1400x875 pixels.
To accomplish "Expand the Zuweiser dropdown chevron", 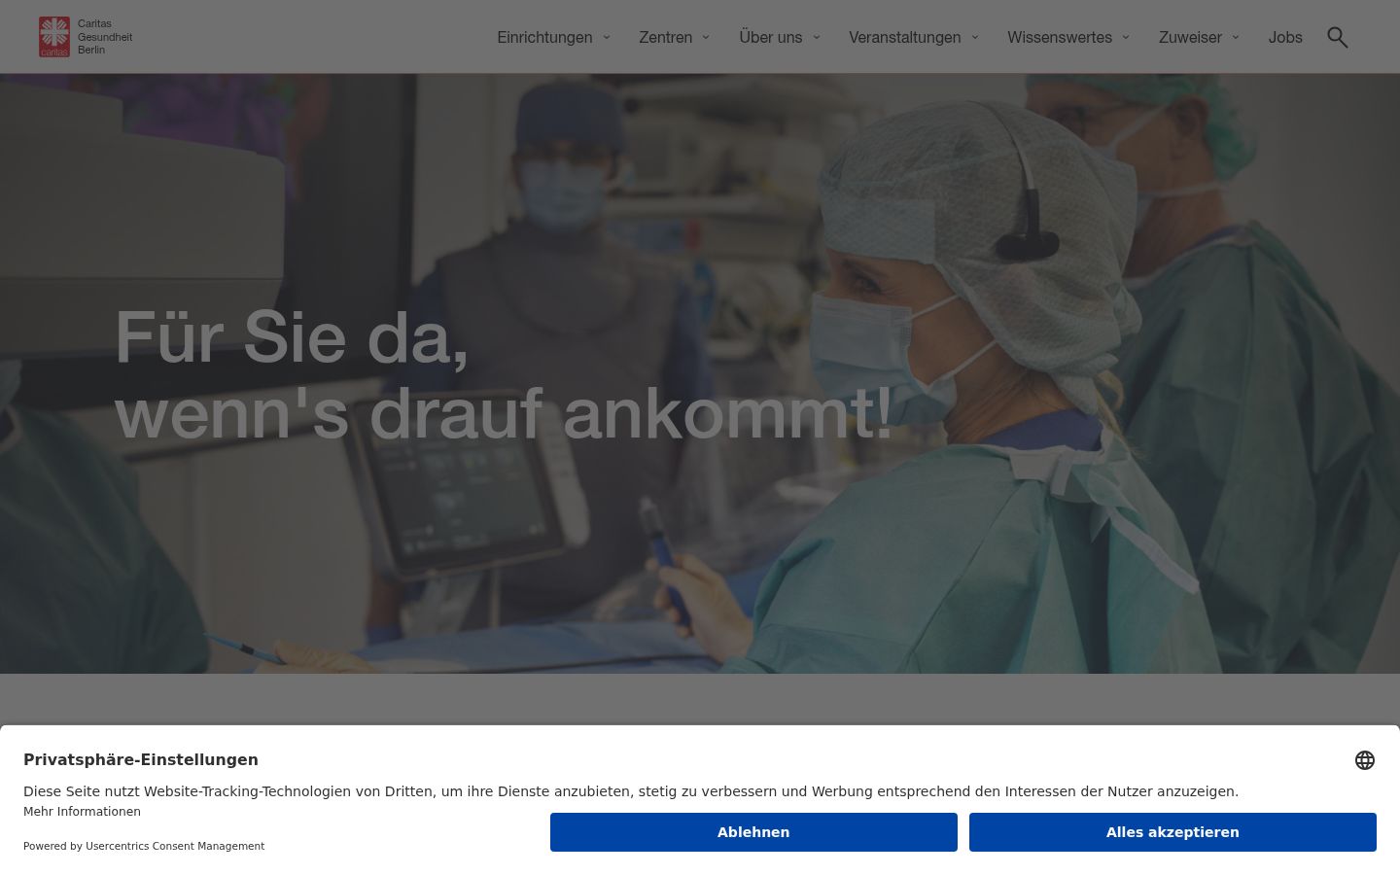I will [1236, 37].
